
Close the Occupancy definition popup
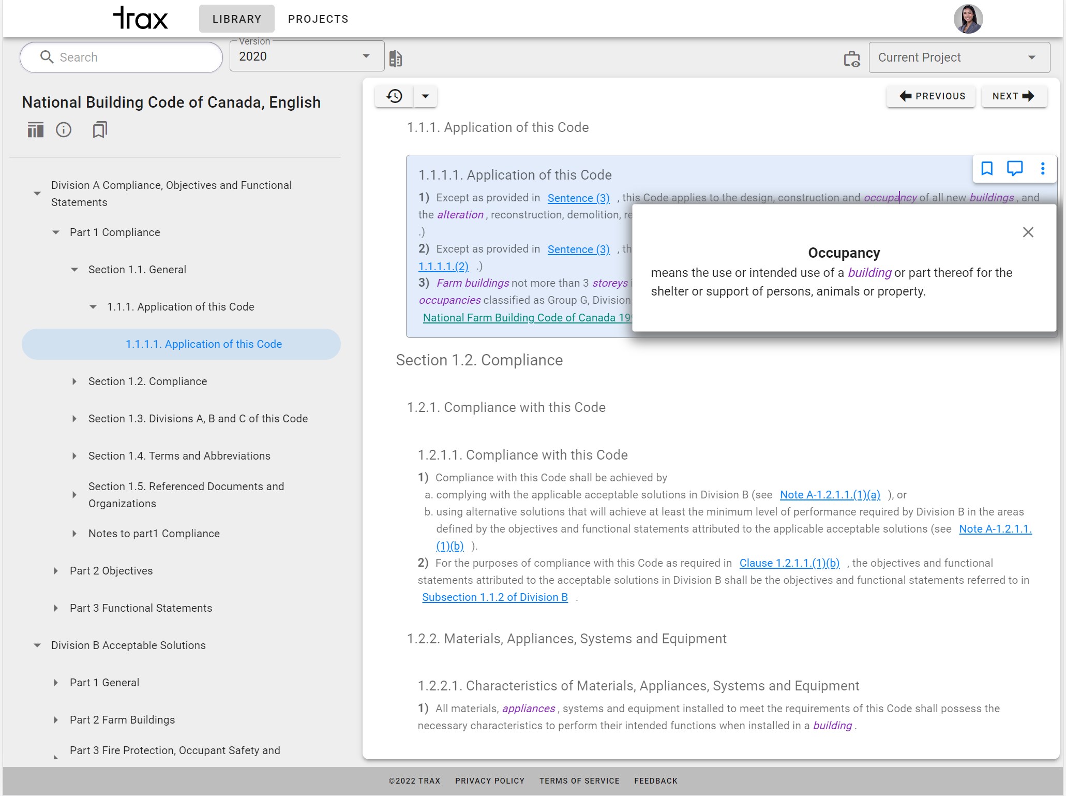tap(1028, 232)
